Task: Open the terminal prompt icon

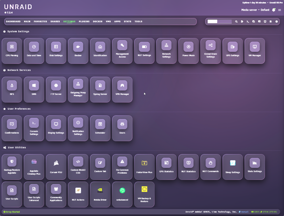Action: [x=248, y=22]
